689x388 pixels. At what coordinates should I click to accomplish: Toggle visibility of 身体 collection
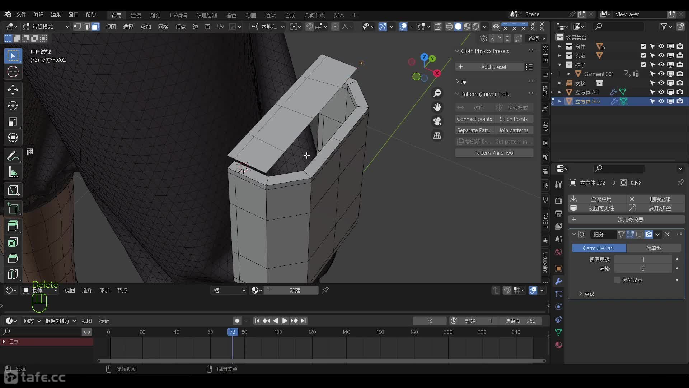click(661, 46)
